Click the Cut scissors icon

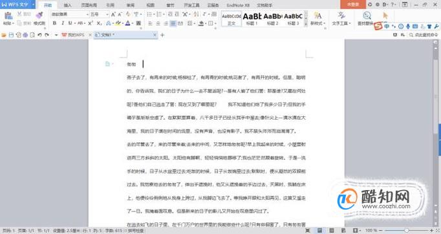click(x=19, y=14)
